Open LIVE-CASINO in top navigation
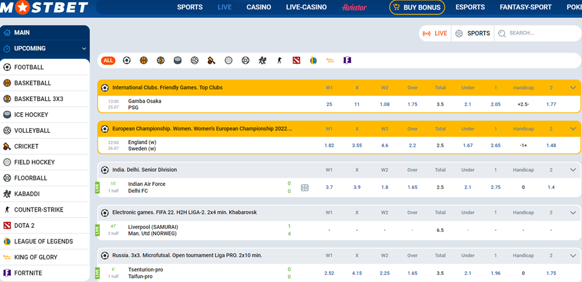 pos(306,7)
